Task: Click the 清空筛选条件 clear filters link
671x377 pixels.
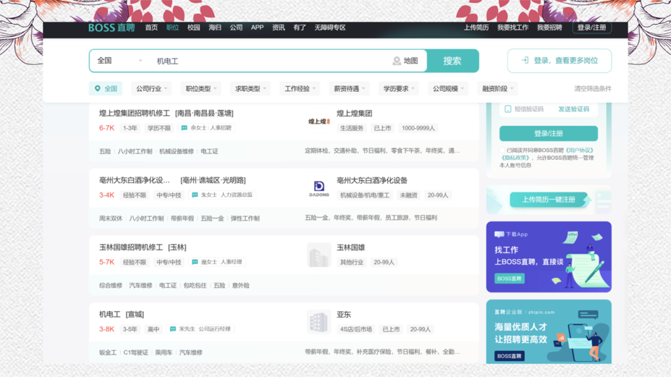Action: (592, 88)
